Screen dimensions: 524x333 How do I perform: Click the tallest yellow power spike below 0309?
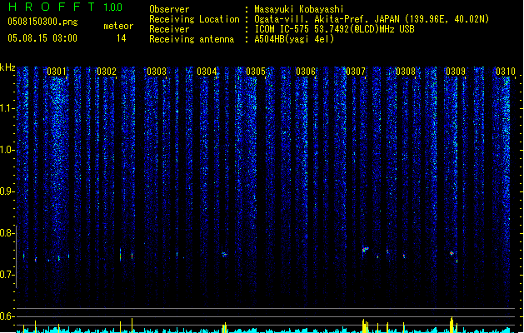pos(452,325)
